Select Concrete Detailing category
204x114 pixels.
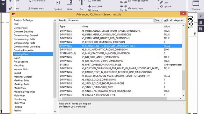[x=23, y=32]
